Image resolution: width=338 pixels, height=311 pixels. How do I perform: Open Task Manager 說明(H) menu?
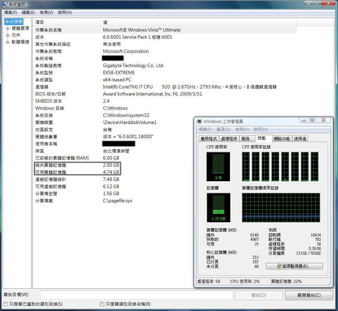coord(260,129)
